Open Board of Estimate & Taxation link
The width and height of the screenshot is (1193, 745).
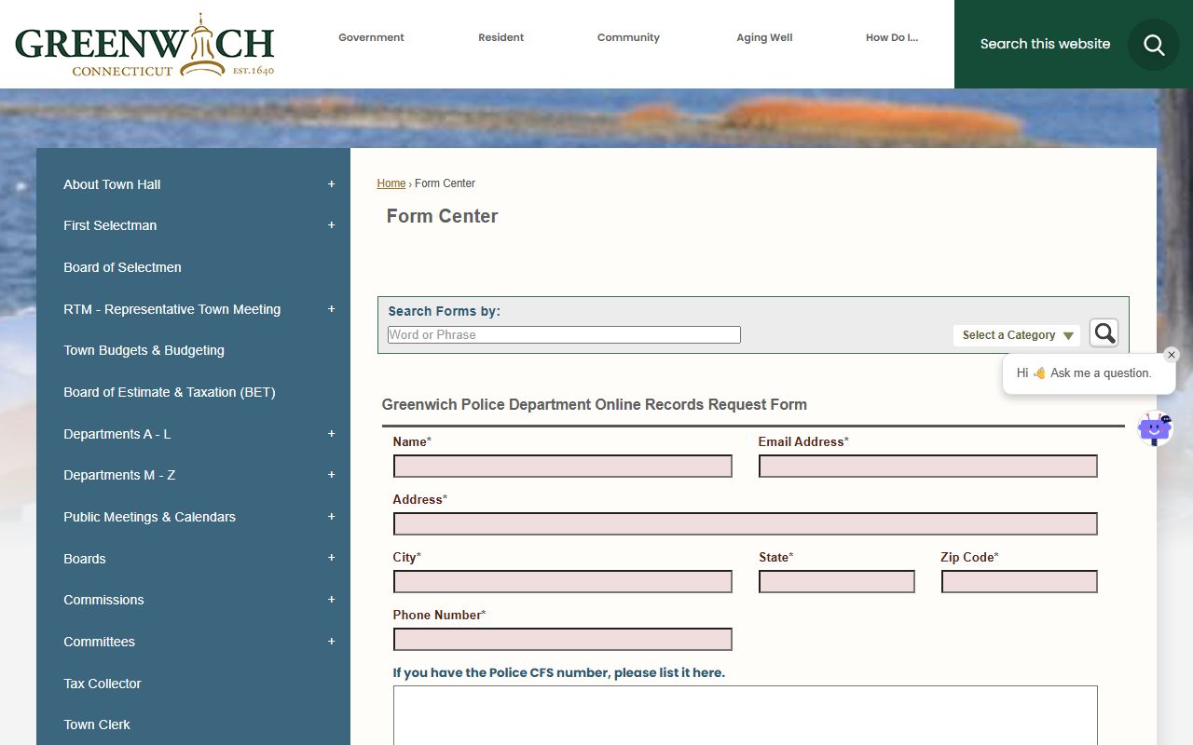(x=170, y=392)
